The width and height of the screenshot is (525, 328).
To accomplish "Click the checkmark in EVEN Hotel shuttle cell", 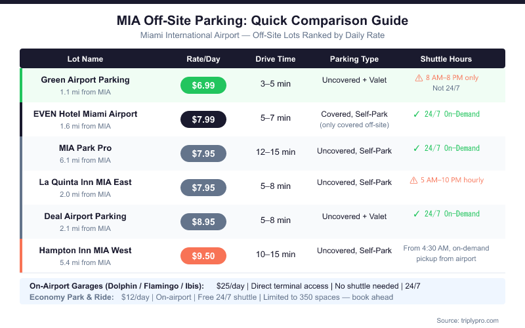I will [417, 114].
